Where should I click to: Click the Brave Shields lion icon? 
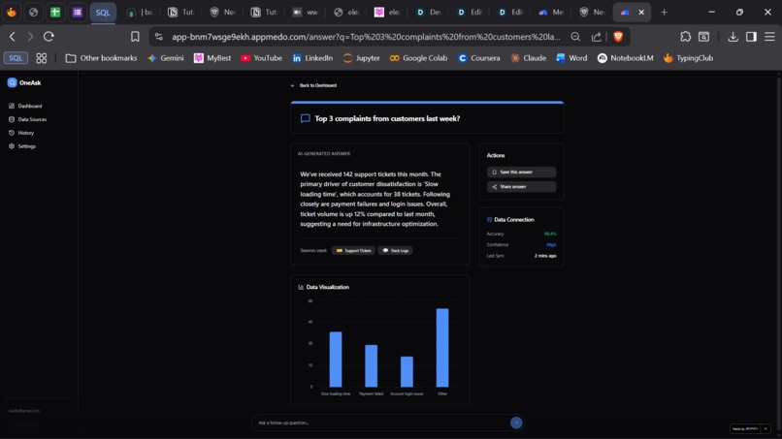(x=618, y=37)
